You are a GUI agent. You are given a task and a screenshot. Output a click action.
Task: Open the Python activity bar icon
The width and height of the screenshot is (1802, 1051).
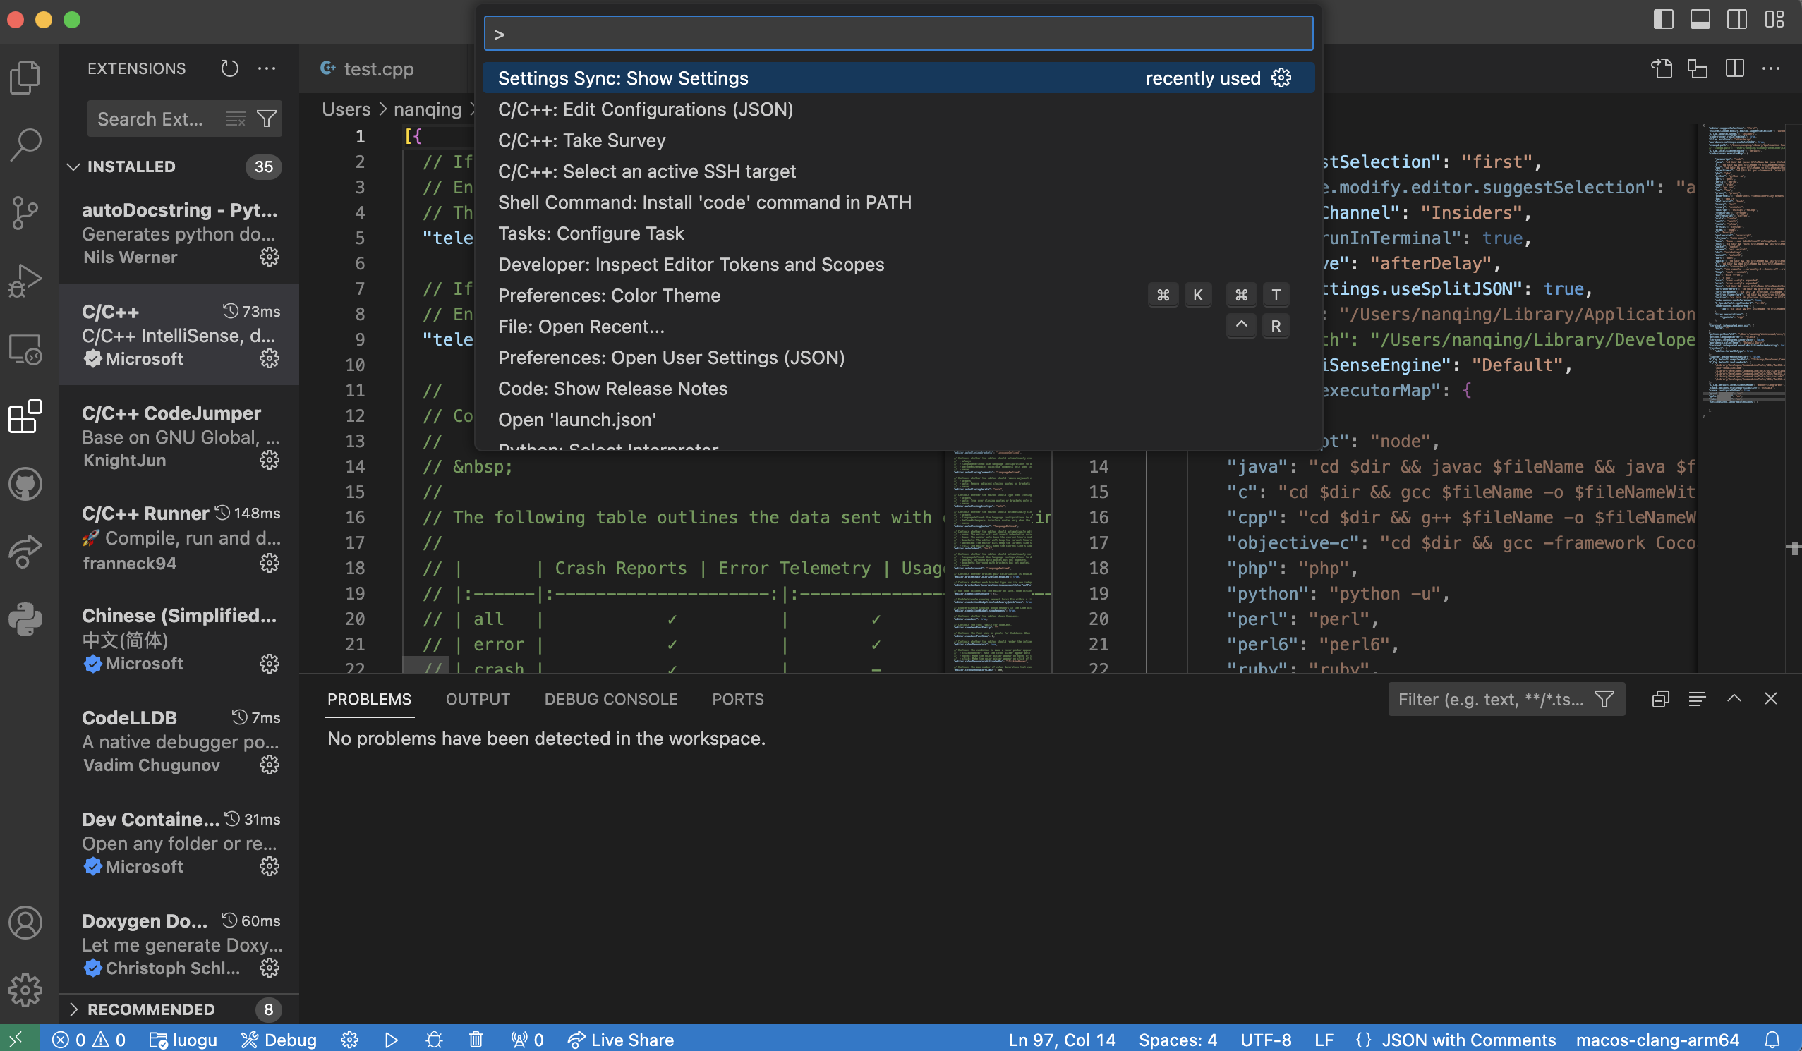pyautogui.click(x=25, y=619)
